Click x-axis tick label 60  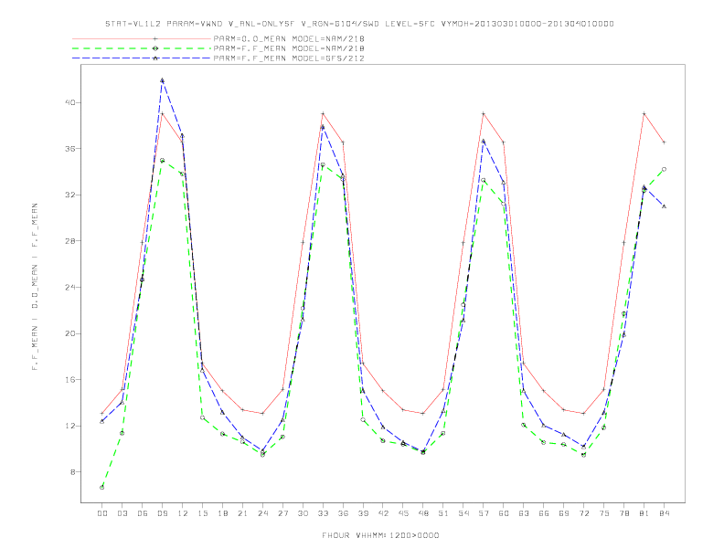504,513
